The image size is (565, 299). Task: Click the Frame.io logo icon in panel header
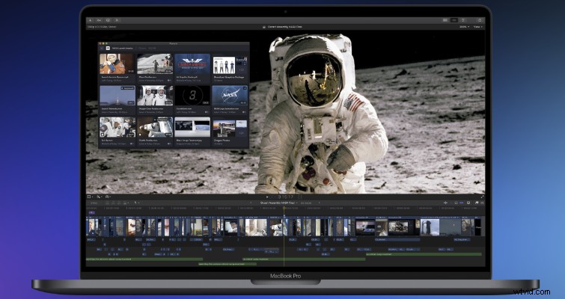click(x=108, y=48)
